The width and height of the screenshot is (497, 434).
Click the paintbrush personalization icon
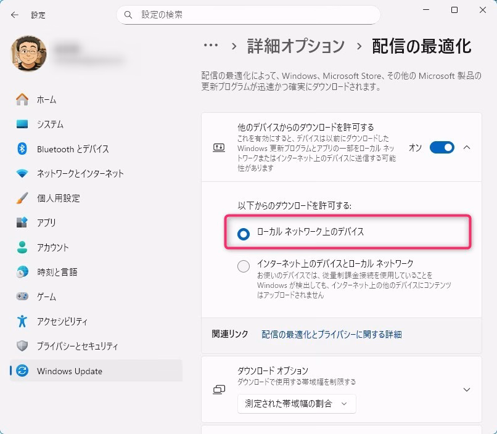(22, 199)
